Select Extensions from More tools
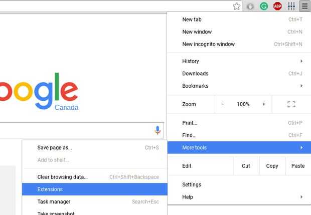Screen dimensions: 311x215 [x=50, y=189]
